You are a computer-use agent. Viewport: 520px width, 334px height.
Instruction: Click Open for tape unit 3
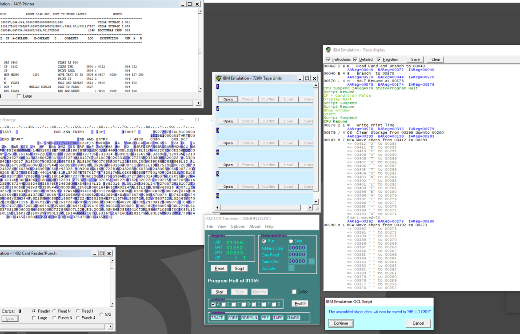click(x=228, y=143)
